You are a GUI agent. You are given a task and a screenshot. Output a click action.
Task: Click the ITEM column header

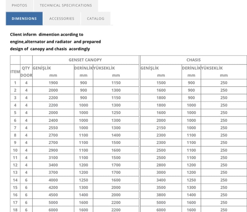pyautogui.click(x=15, y=72)
